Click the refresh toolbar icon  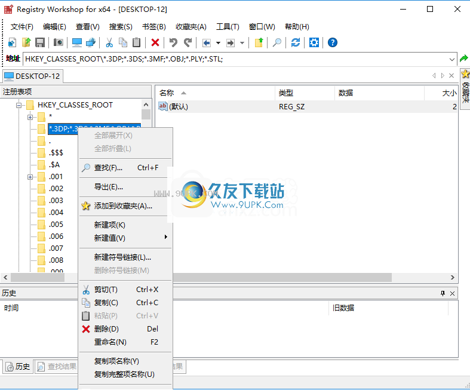click(x=296, y=42)
